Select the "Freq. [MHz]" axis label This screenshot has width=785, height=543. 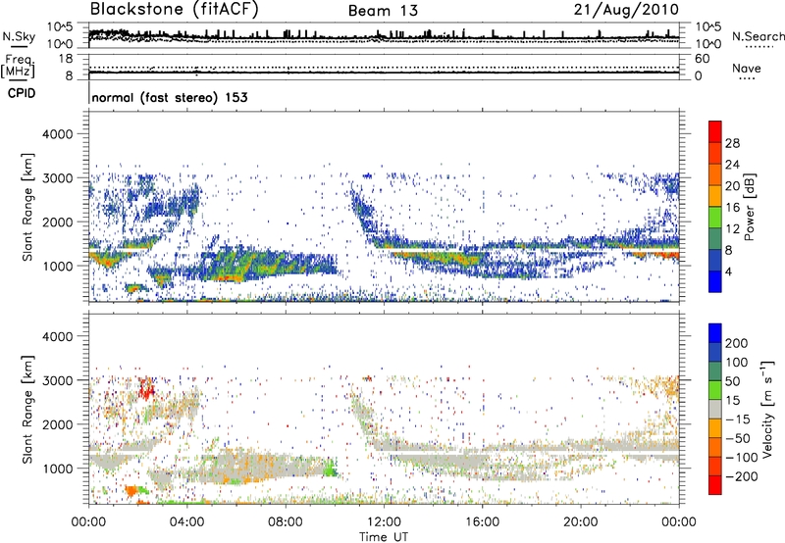click(18, 67)
